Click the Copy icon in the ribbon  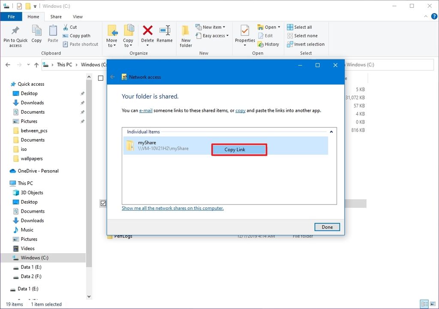(x=36, y=35)
